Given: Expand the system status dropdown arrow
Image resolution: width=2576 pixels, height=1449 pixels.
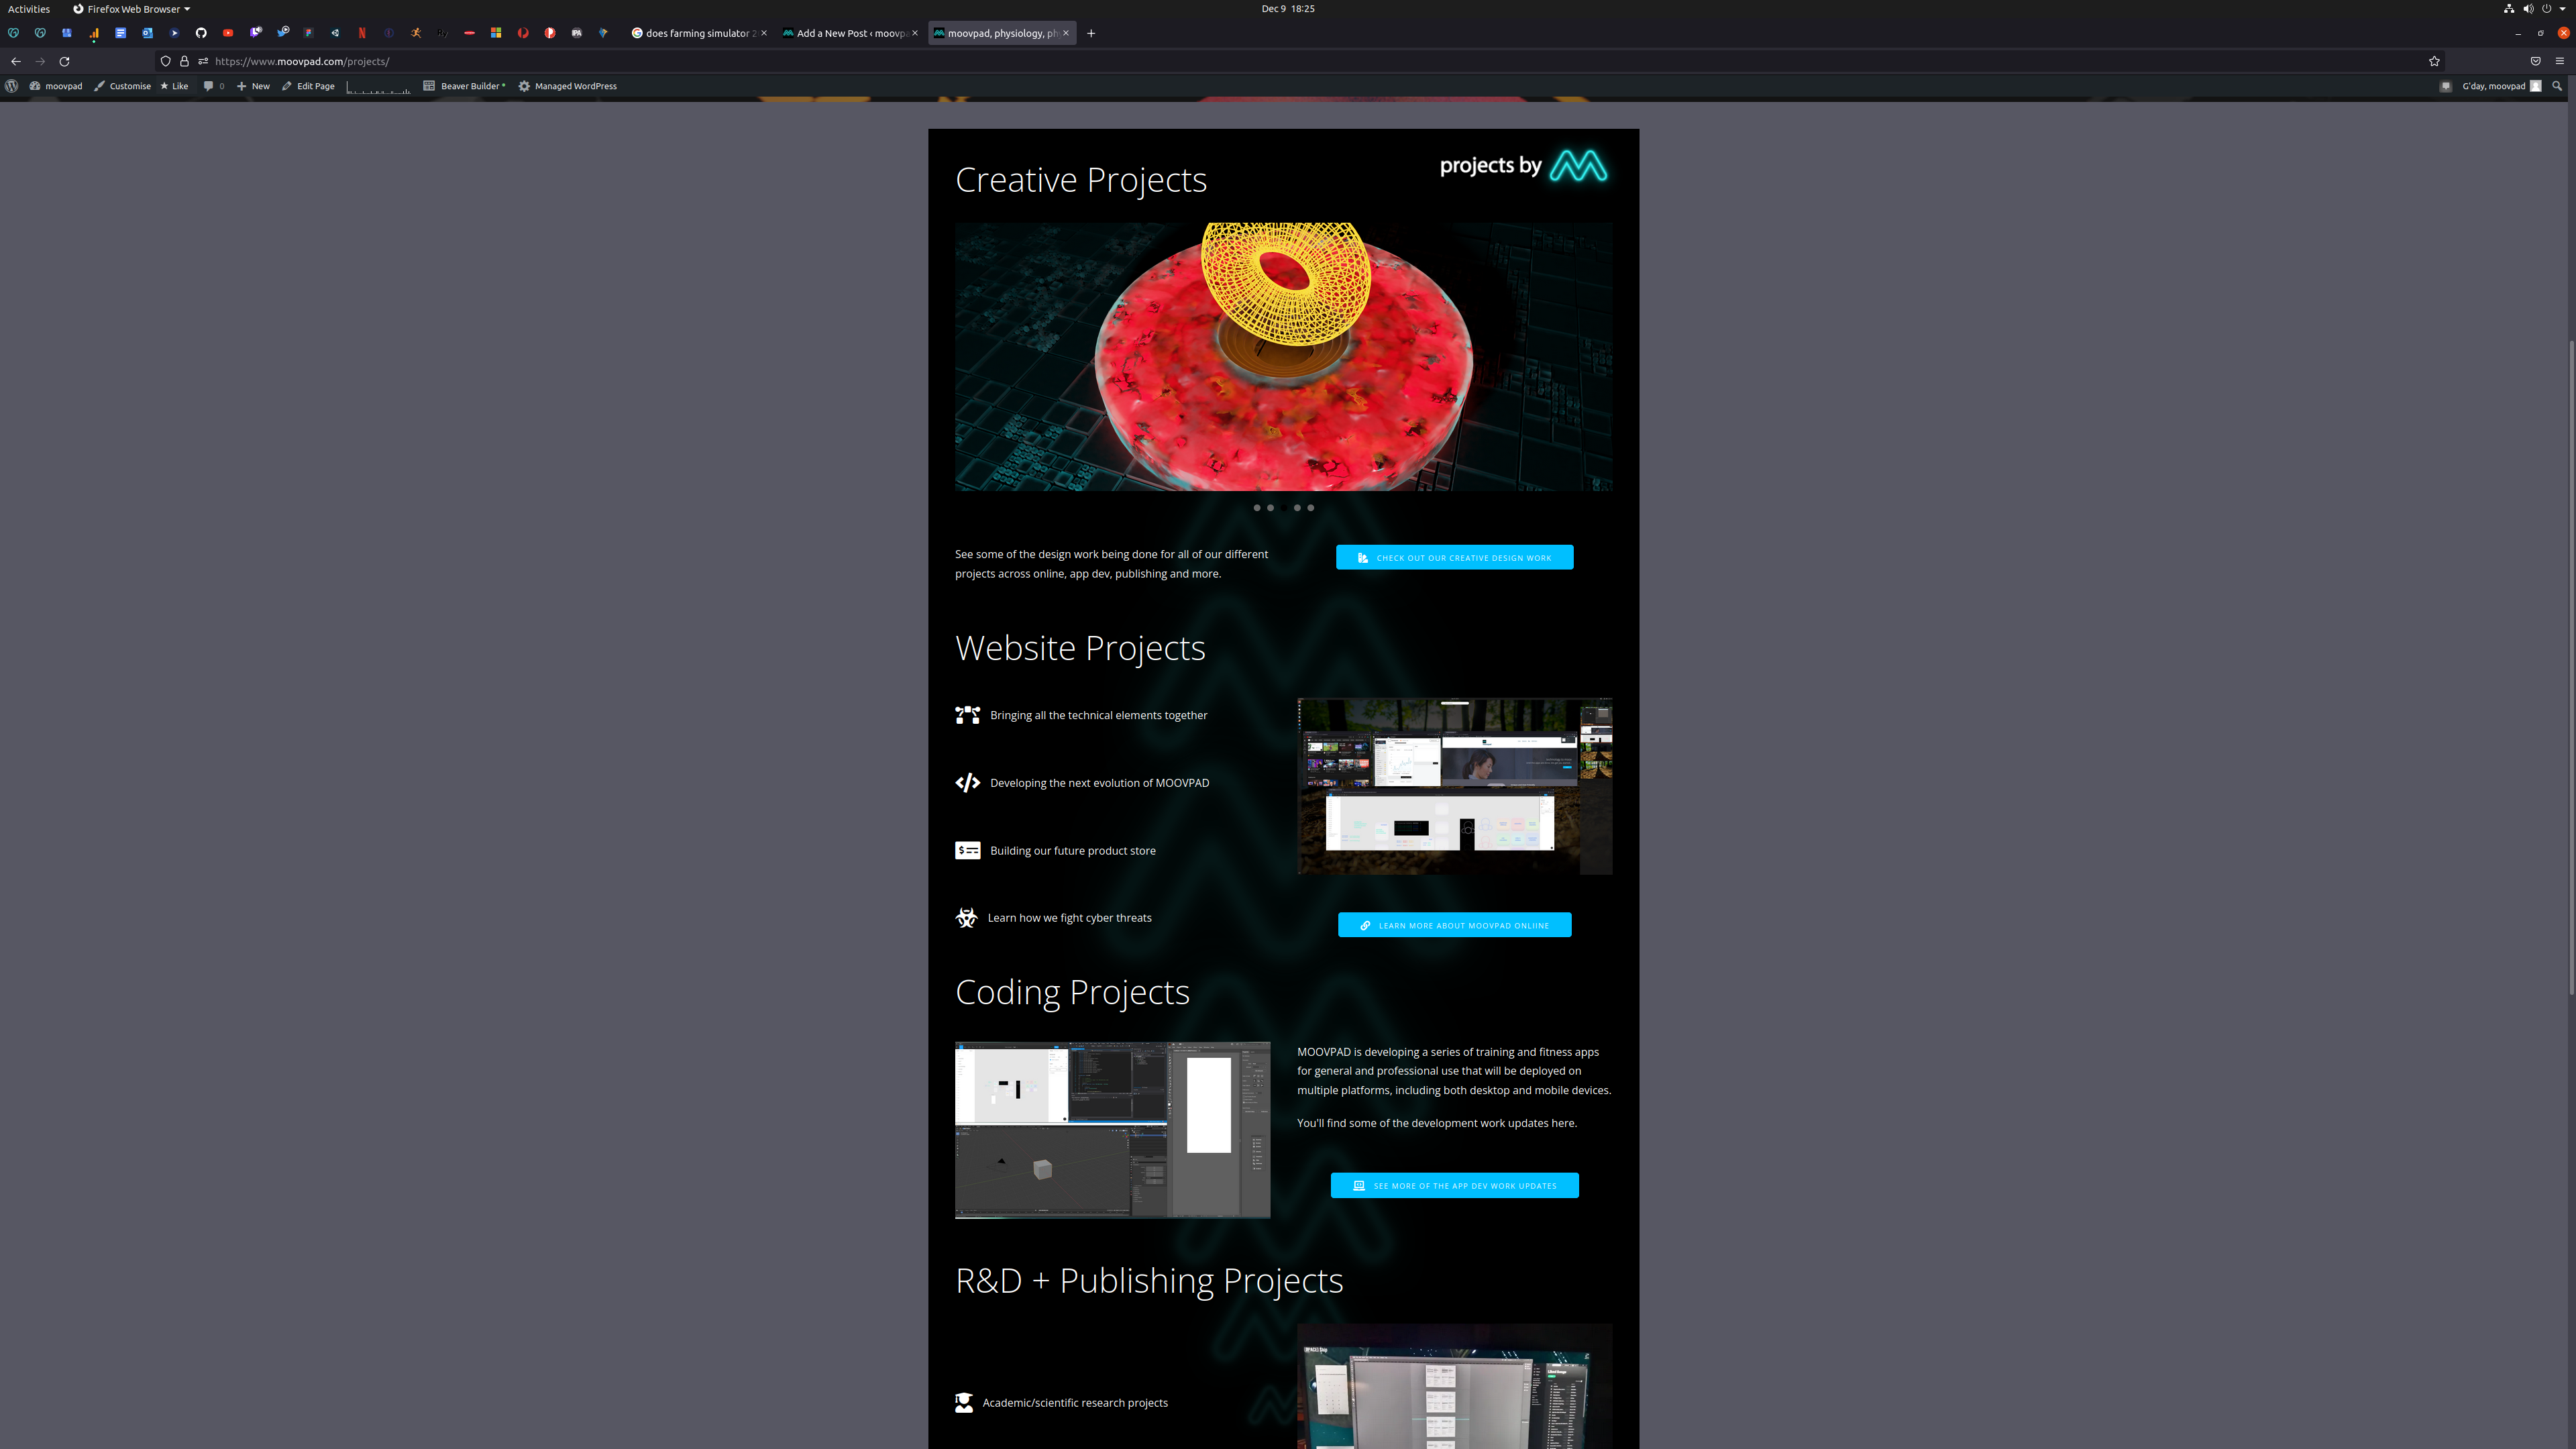Looking at the screenshot, I should tap(2562, 9).
